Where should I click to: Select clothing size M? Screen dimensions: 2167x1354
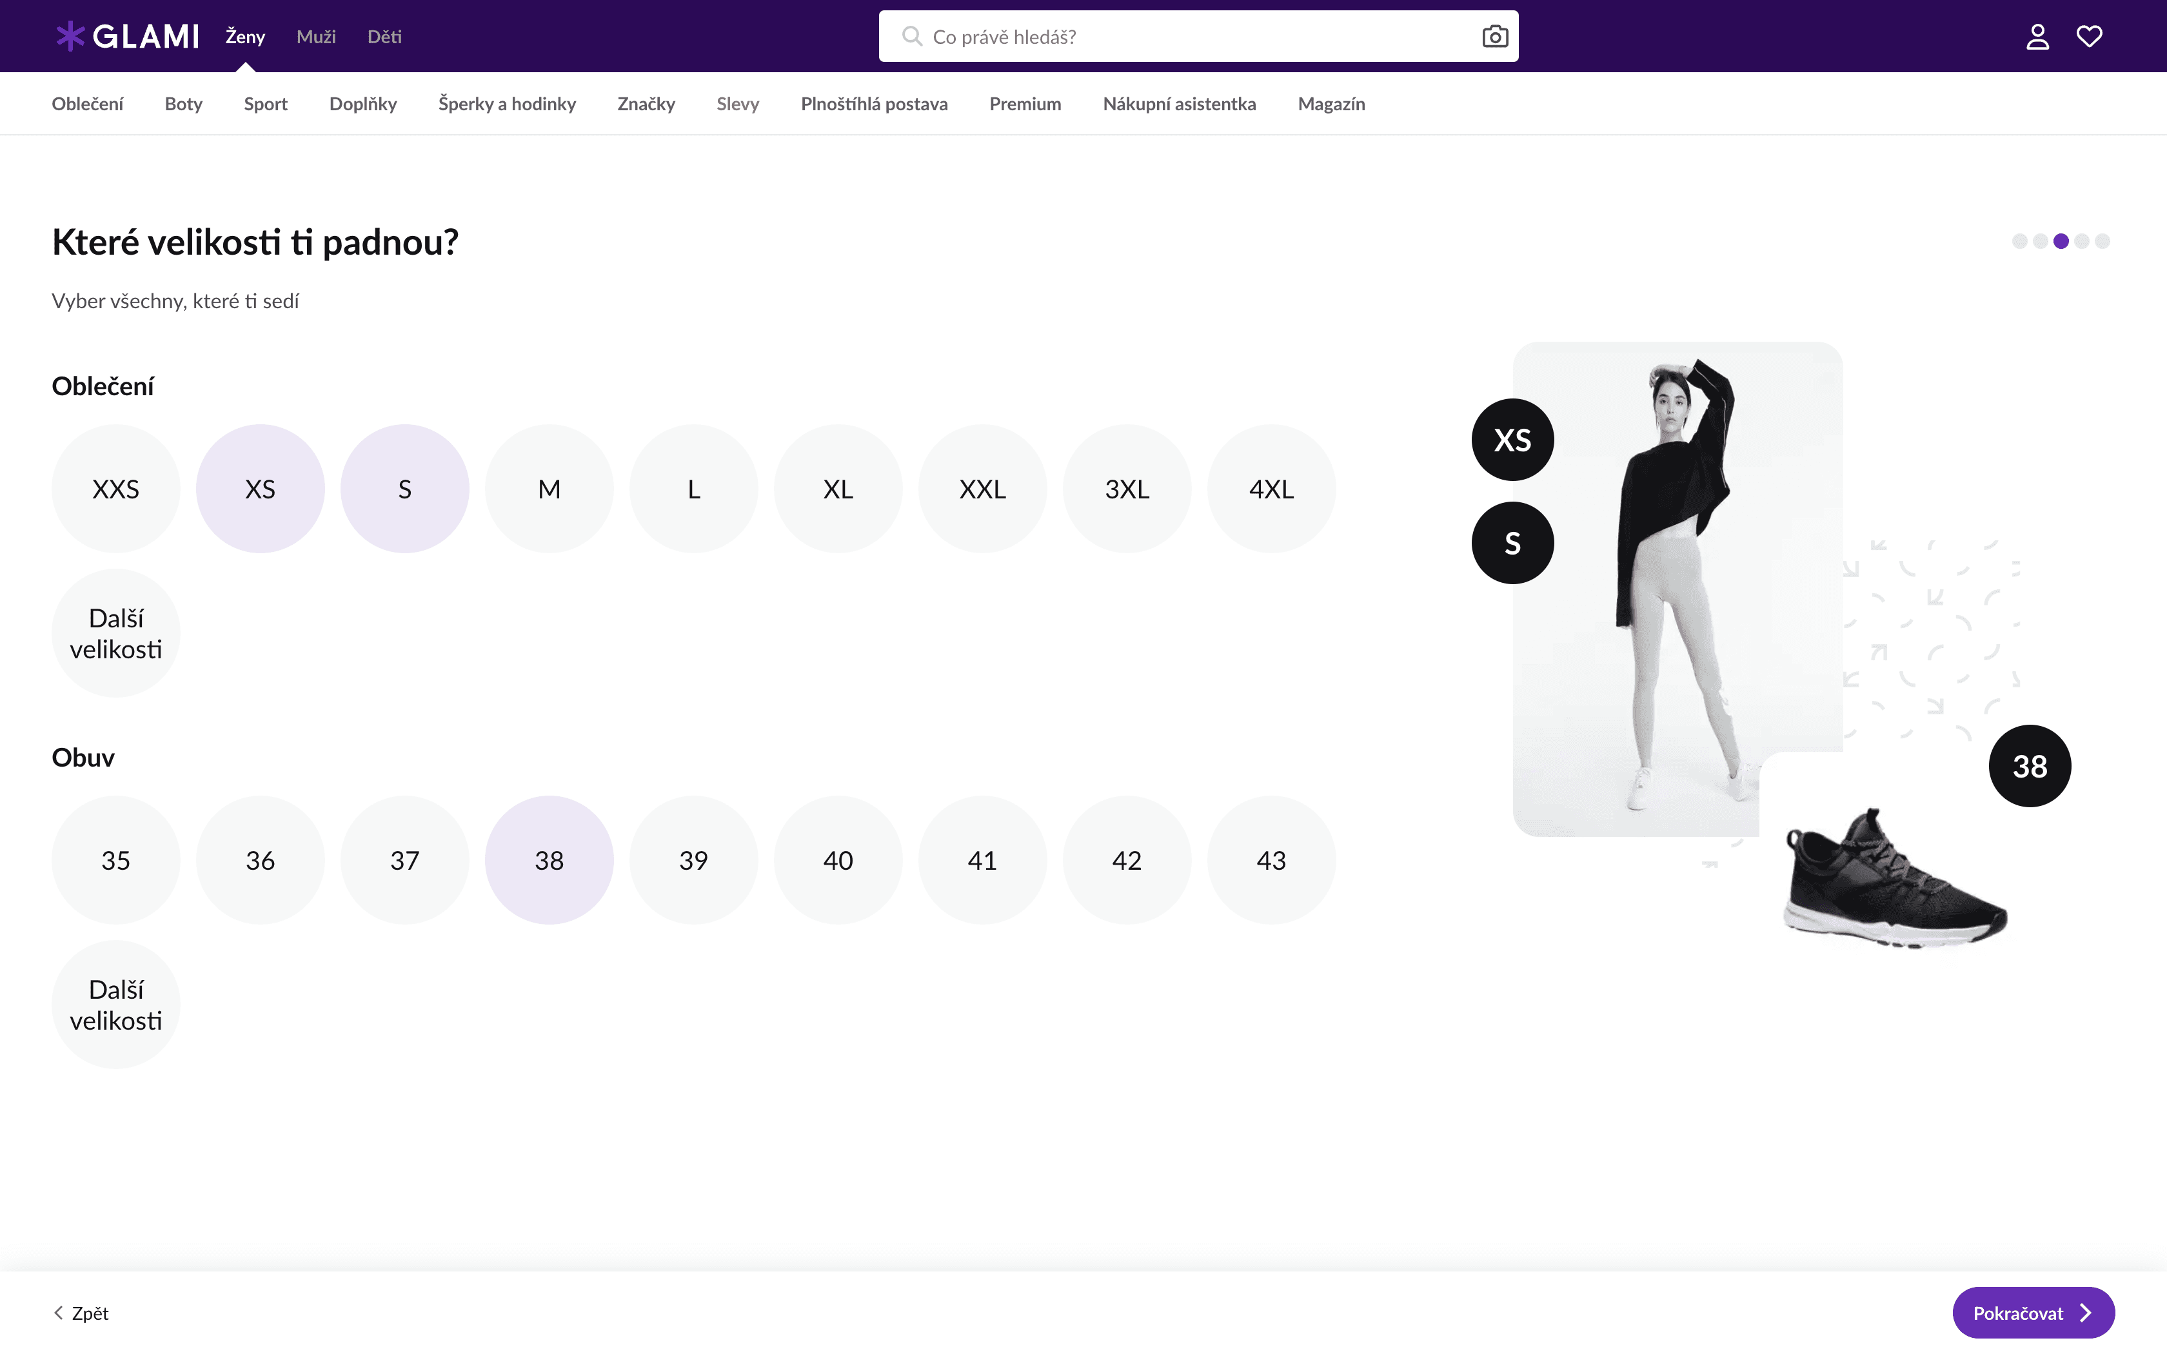[x=549, y=489]
